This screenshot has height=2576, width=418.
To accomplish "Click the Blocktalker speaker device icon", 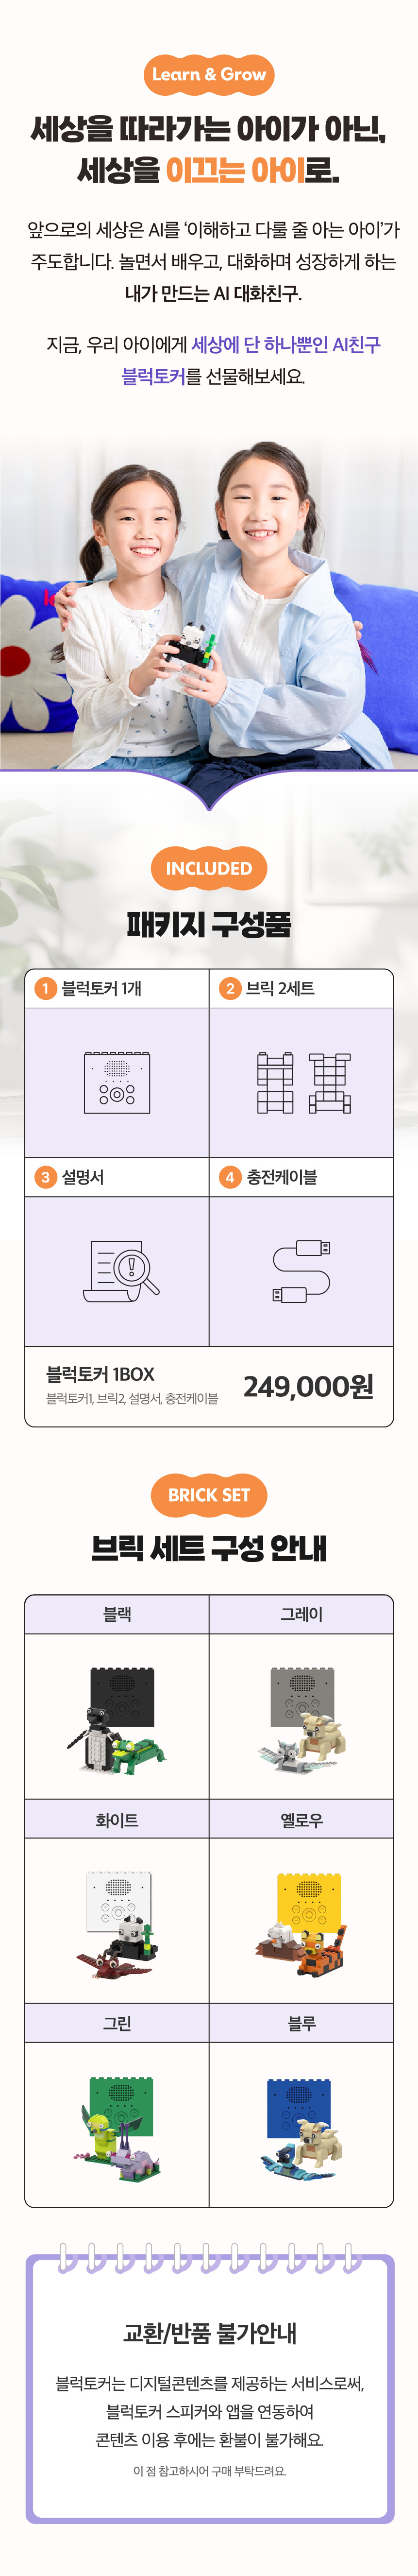I will 117,1082.
